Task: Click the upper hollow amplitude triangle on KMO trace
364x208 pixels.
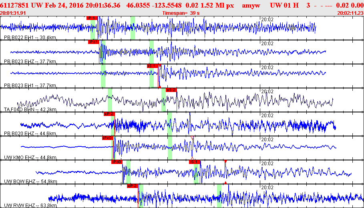Action: tap(192, 138)
